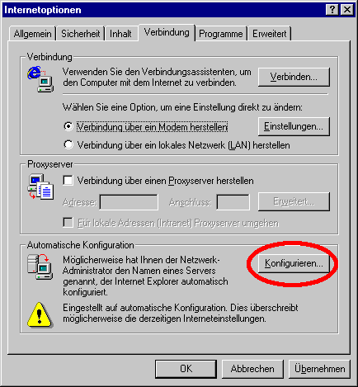
Task: Click the Konfigurieren... button
Action: (294, 263)
